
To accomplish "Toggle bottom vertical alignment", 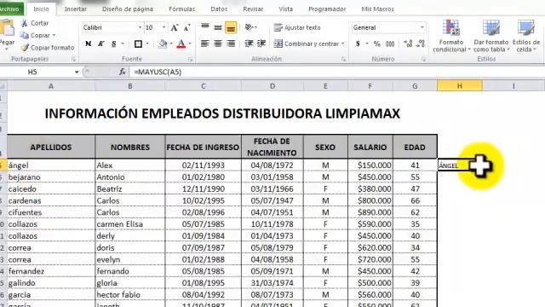I will pos(231,27).
